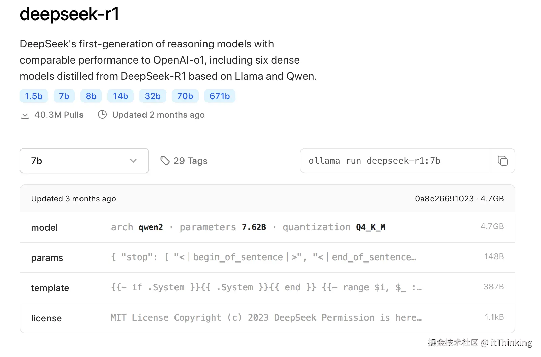541x357 pixels.
Task: Switch to the 32b size tag
Action: click(x=153, y=96)
